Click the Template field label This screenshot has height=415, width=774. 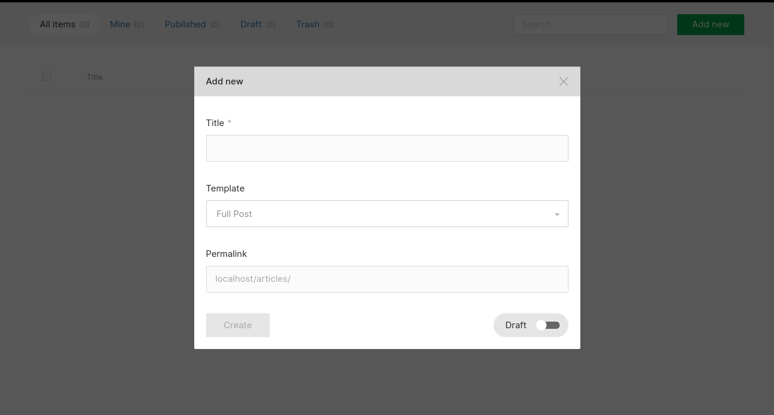point(225,188)
